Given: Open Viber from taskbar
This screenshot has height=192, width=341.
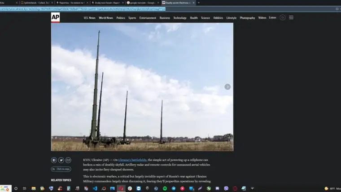Looking at the screenshot, I should [226, 188].
